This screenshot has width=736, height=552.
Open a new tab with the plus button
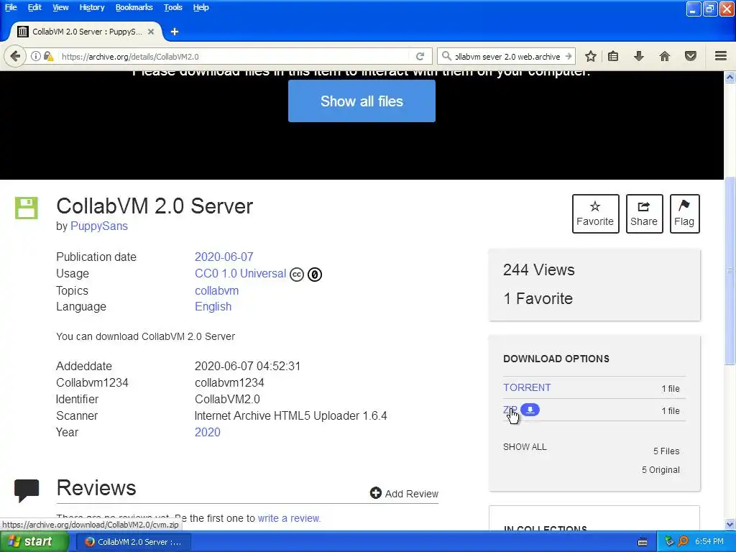pos(175,32)
